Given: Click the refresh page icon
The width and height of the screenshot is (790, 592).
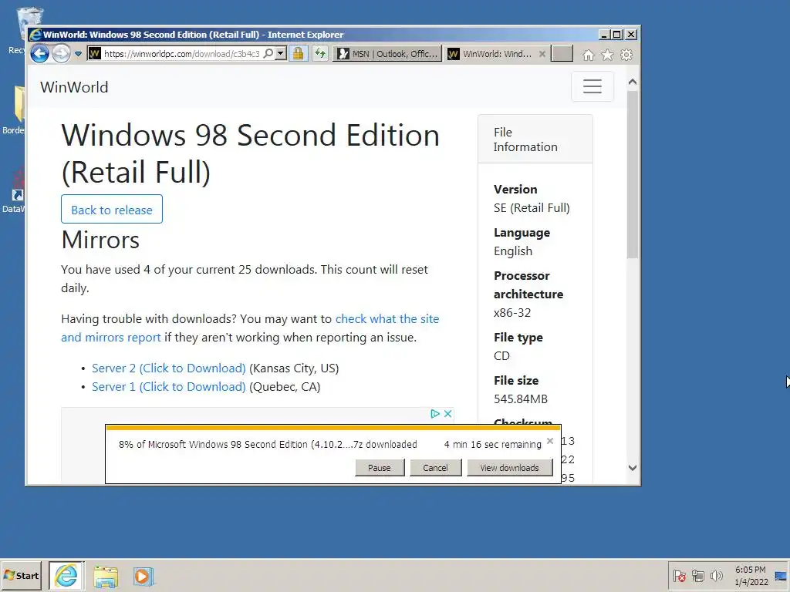Looking at the screenshot, I should click(320, 53).
